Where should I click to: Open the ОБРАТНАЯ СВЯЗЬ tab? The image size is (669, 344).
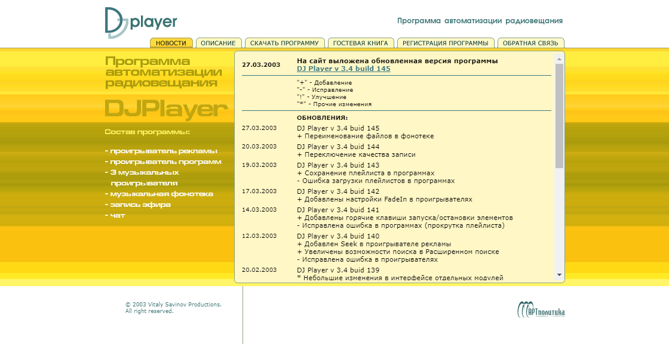tap(530, 43)
